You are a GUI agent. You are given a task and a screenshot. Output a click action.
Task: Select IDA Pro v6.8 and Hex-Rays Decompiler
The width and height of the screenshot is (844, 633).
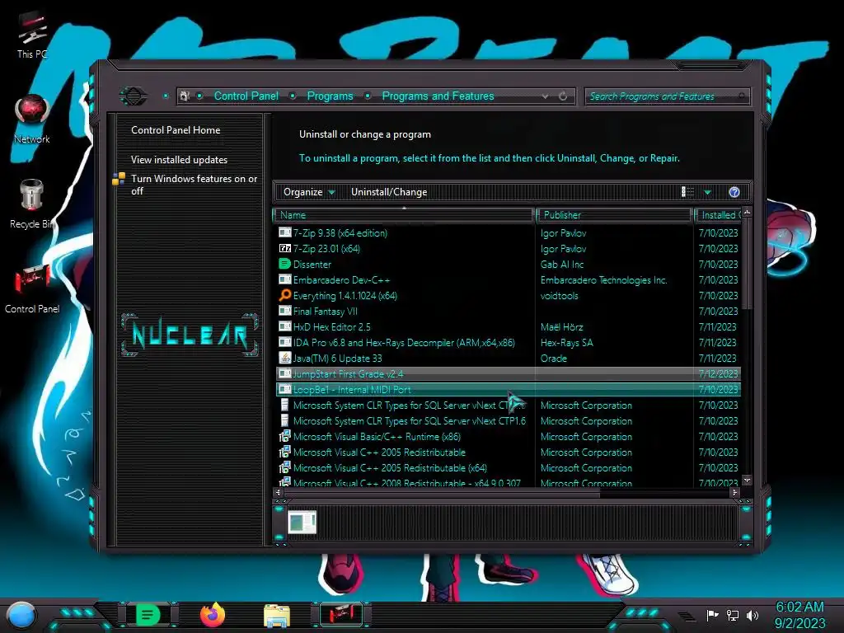(508, 342)
